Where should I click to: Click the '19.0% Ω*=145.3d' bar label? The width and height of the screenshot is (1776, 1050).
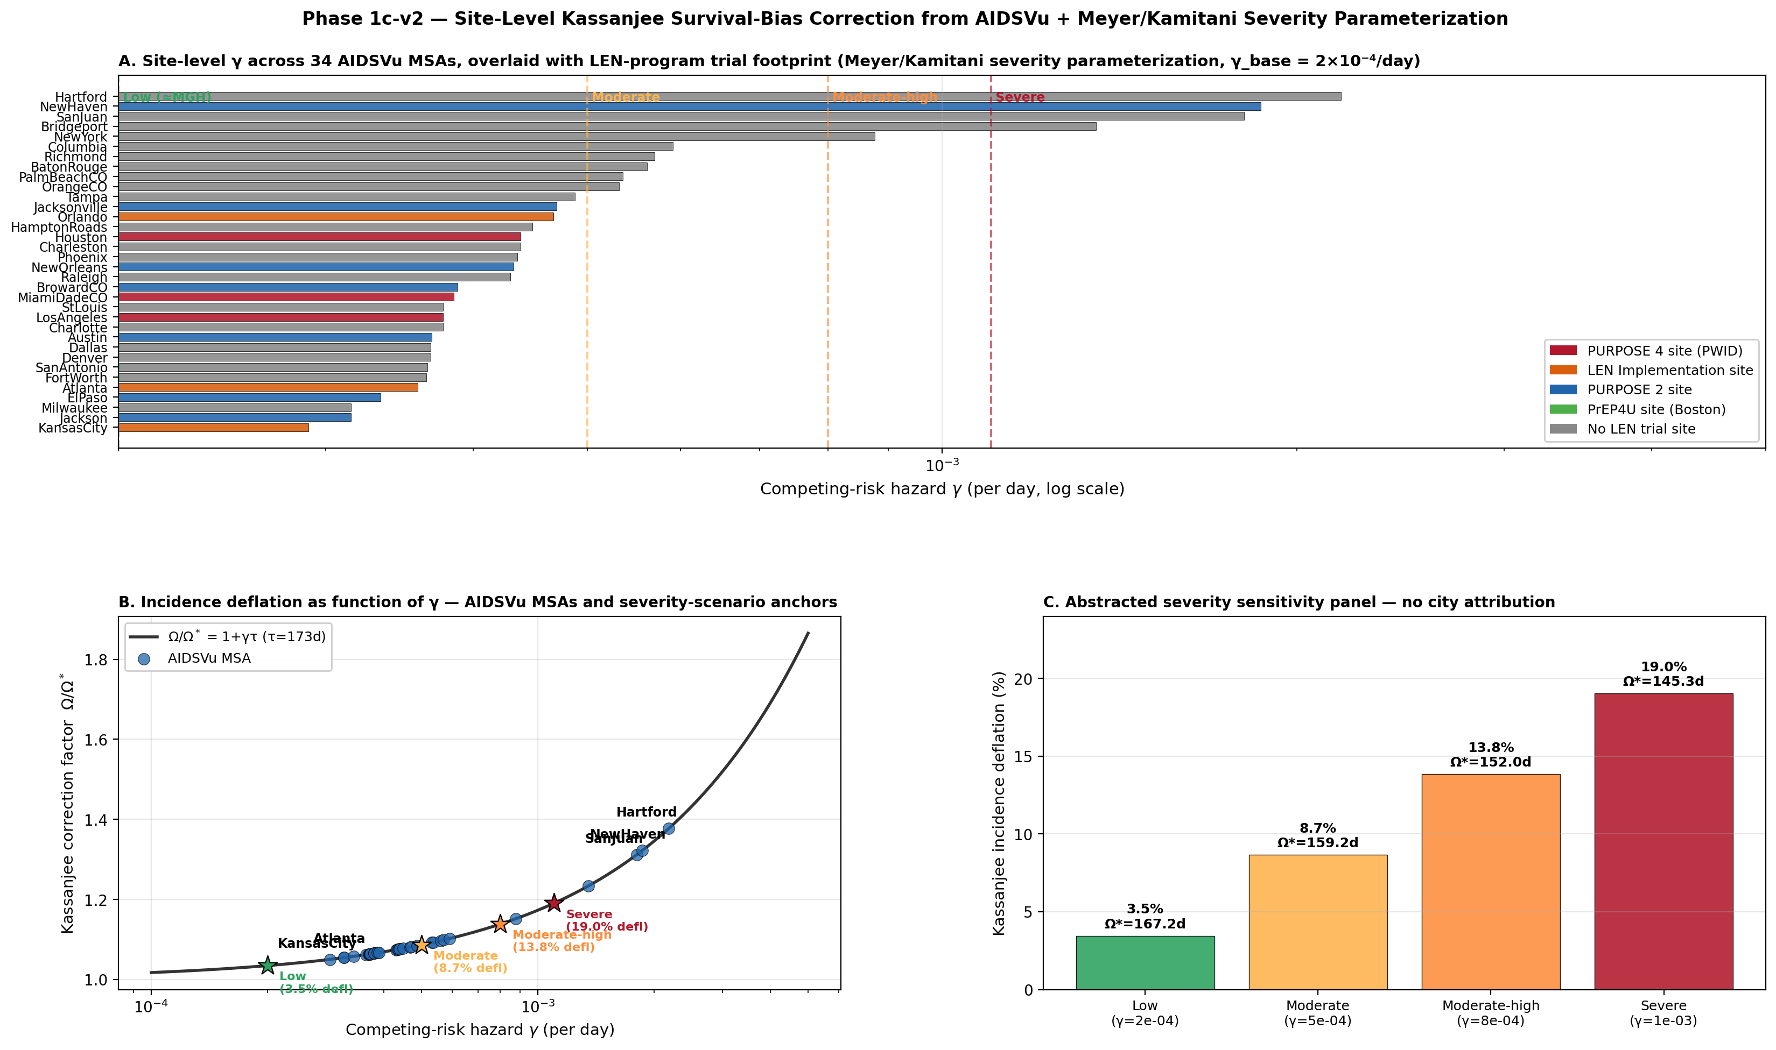[1663, 675]
